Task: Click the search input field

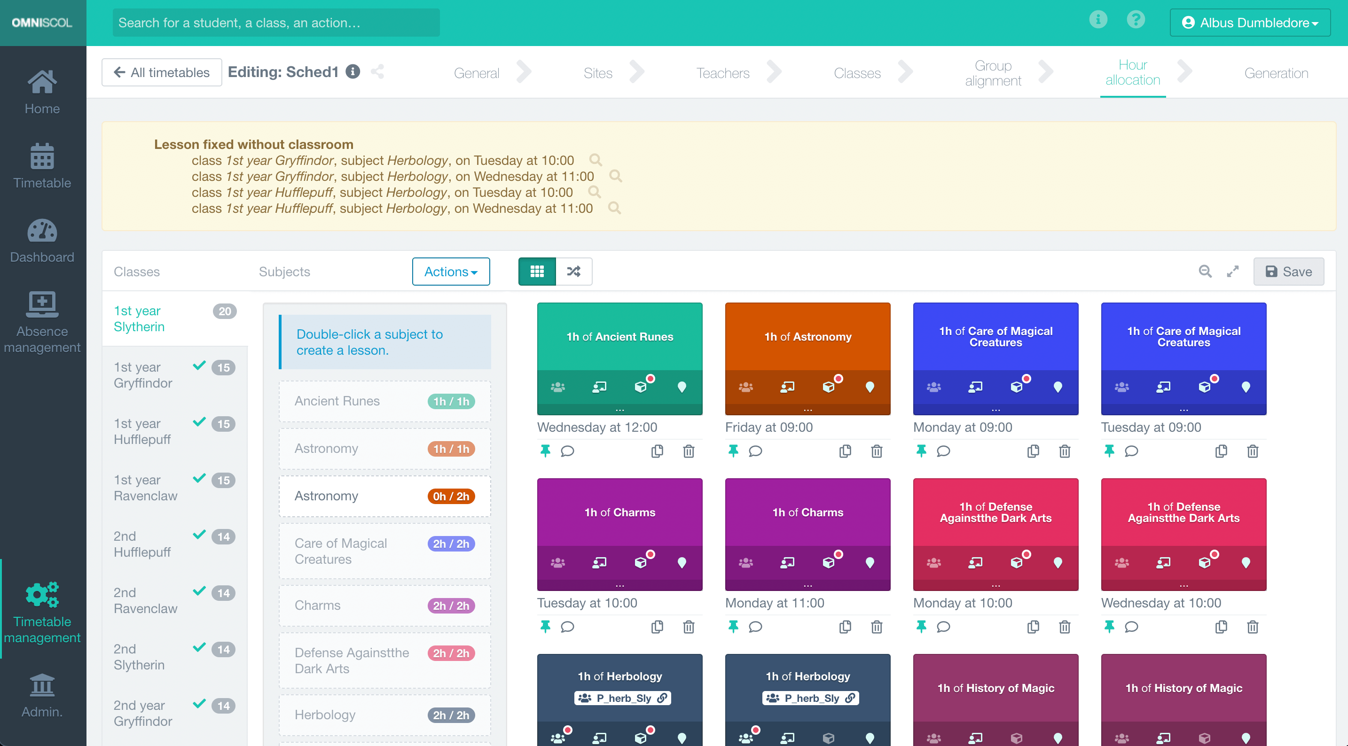Action: pyautogui.click(x=276, y=23)
